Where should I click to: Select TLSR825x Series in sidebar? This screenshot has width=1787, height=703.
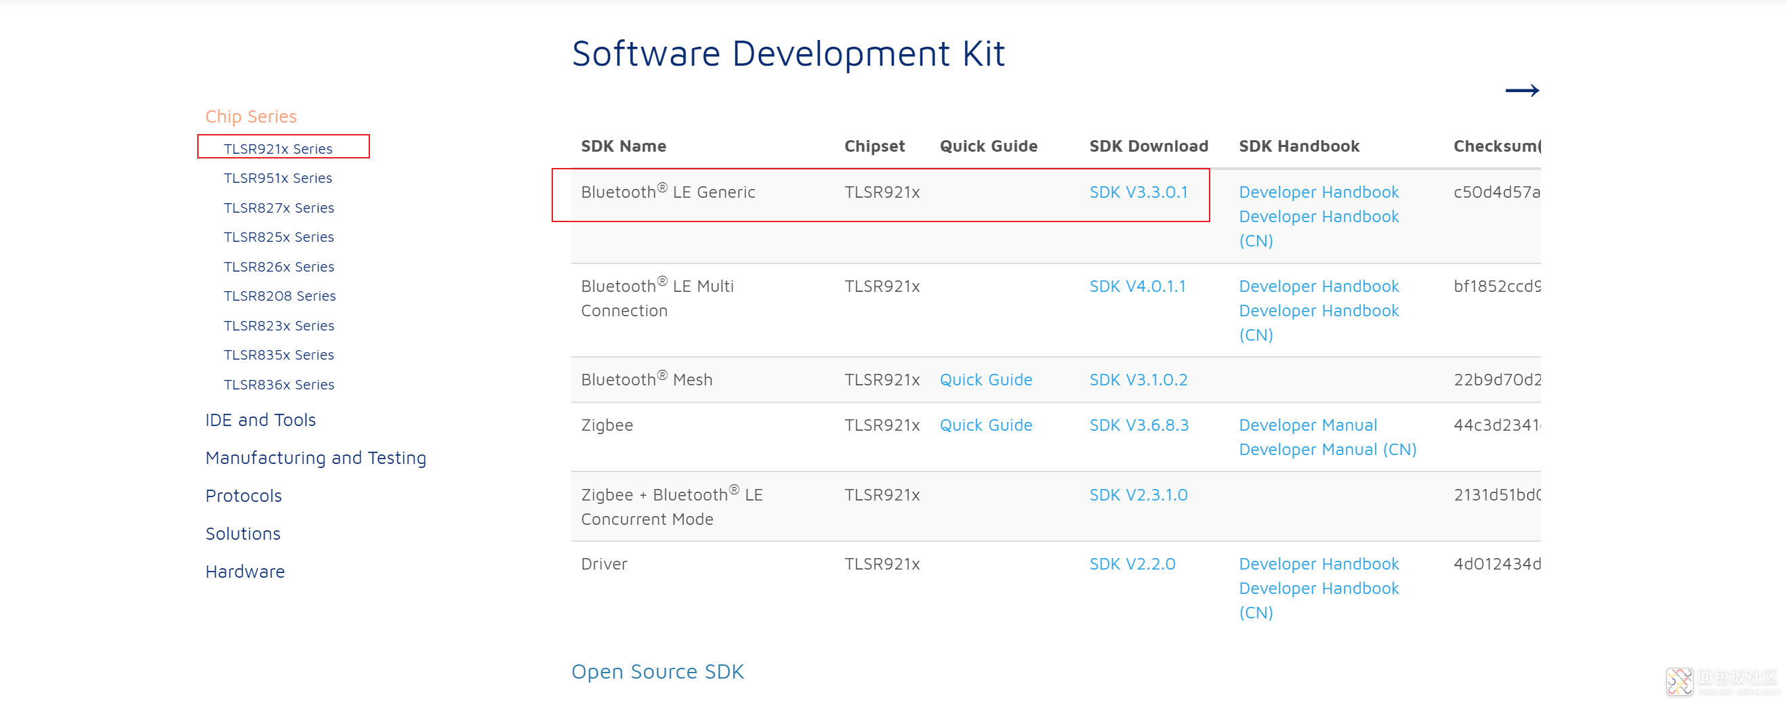(x=278, y=236)
